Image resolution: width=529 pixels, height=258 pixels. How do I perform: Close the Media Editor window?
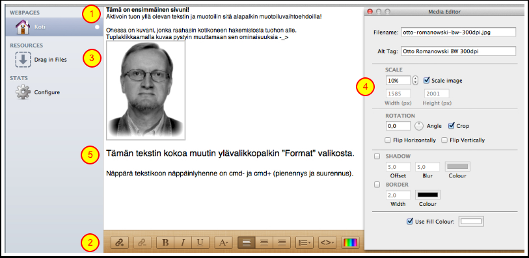pyautogui.click(x=370, y=12)
